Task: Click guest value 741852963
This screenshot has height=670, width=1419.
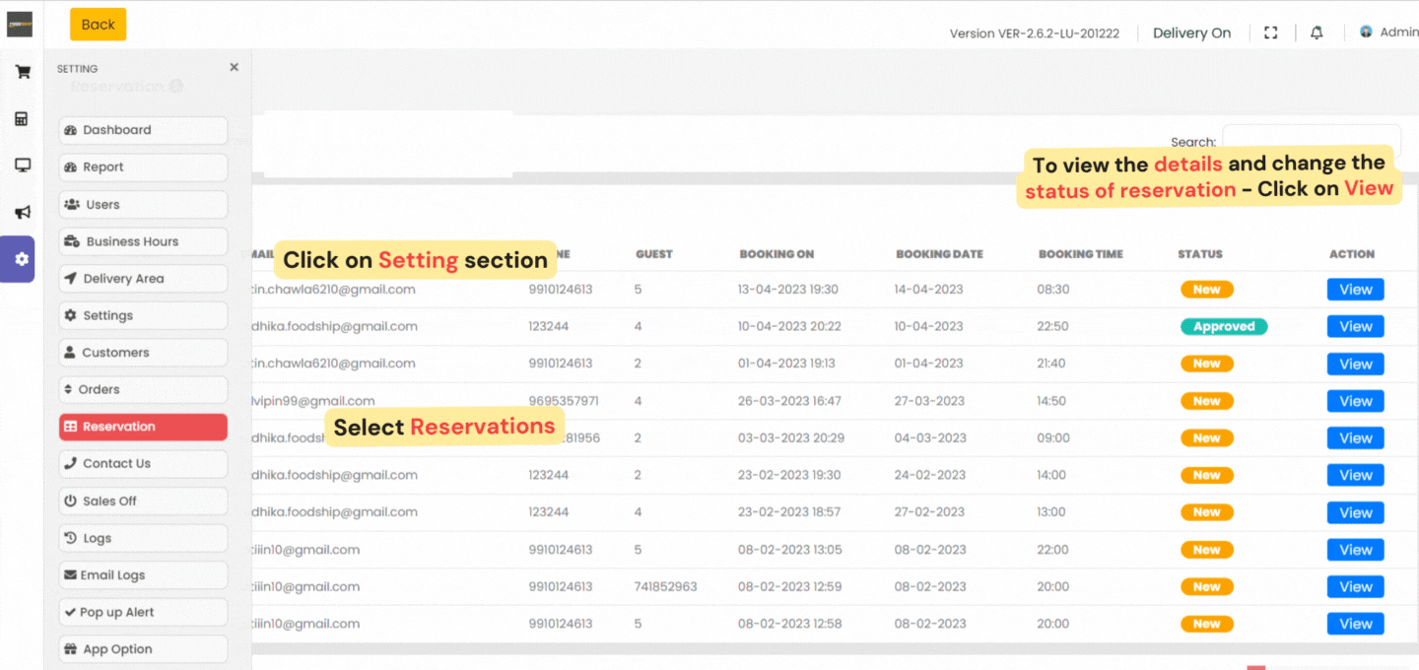Action: pyautogui.click(x=665, y=586)
